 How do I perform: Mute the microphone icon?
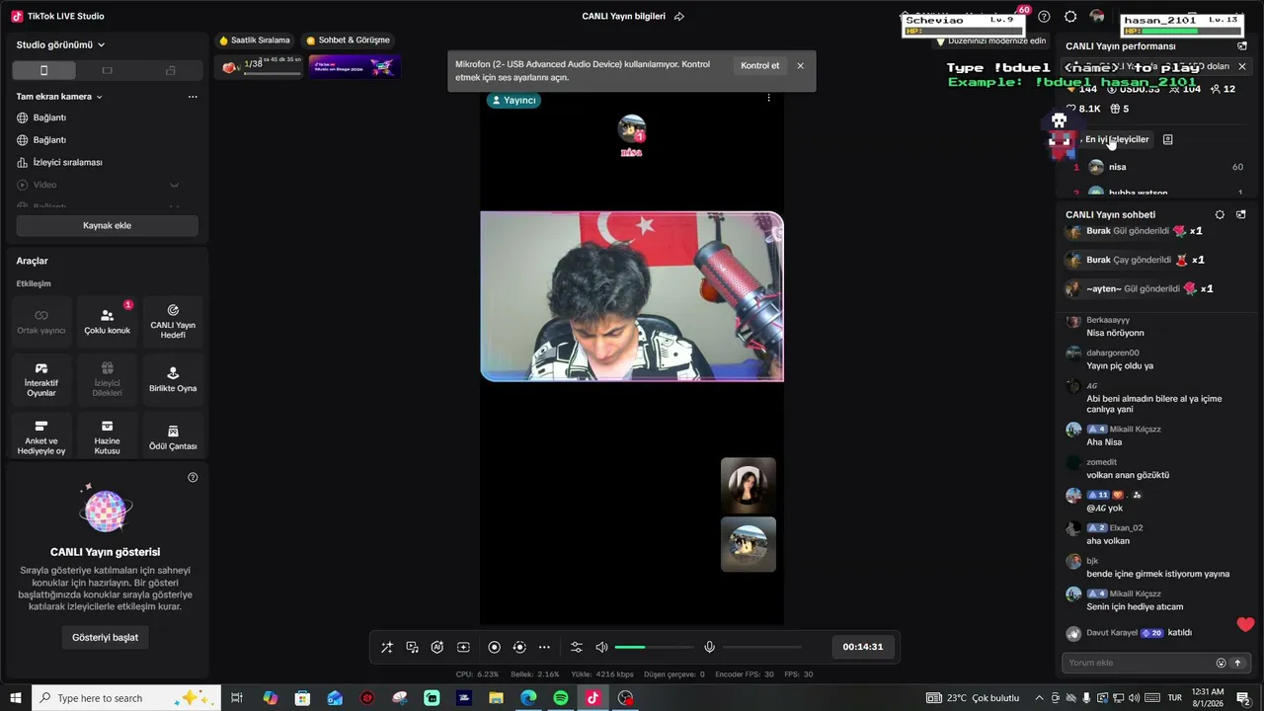tap(709, 647)
